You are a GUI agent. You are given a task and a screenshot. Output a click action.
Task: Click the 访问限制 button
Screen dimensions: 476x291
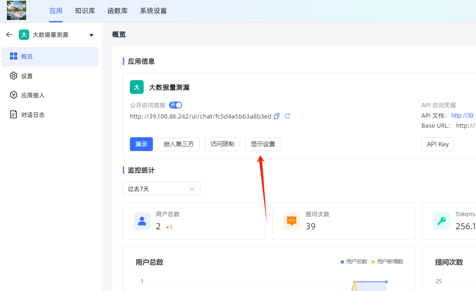222,144
